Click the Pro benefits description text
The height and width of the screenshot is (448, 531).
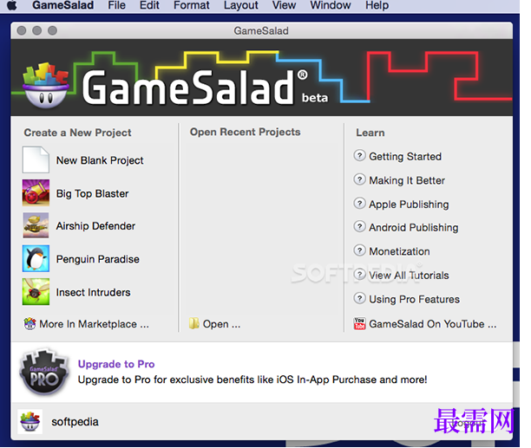pos(252,380)
